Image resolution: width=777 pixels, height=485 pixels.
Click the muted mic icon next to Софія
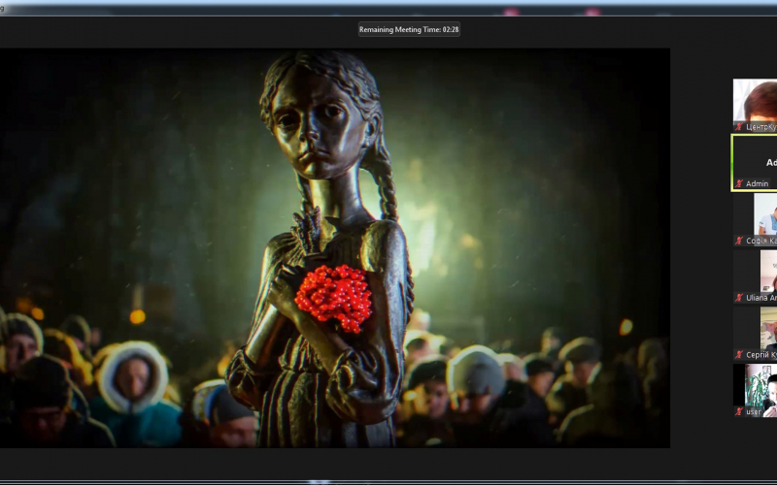tap(739, 241)
